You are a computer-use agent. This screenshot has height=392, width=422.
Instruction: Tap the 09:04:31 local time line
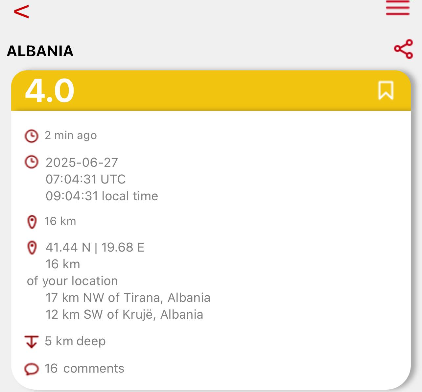(102, 196)
